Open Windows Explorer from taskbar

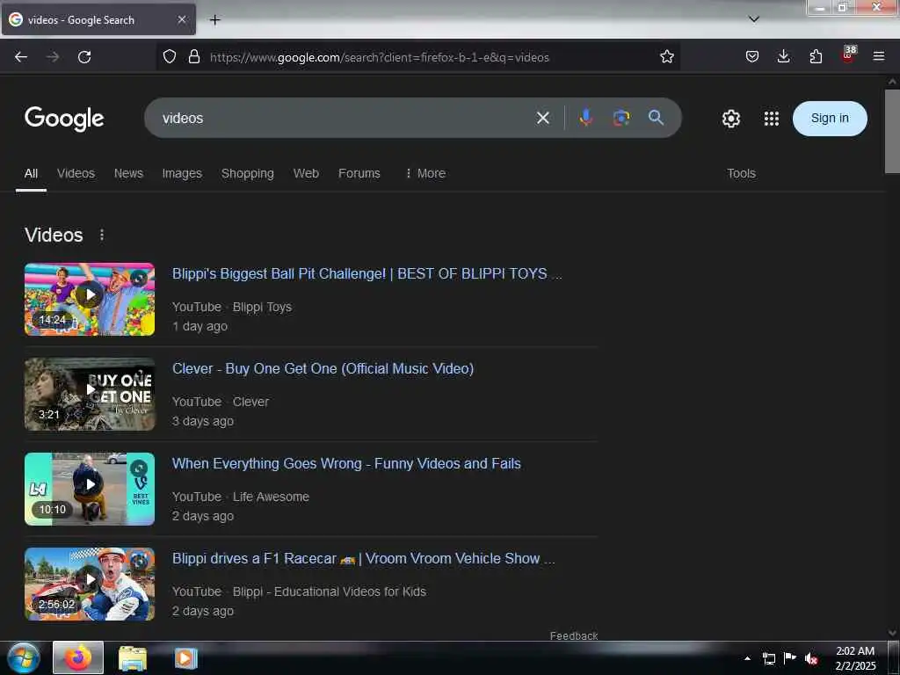133,657
